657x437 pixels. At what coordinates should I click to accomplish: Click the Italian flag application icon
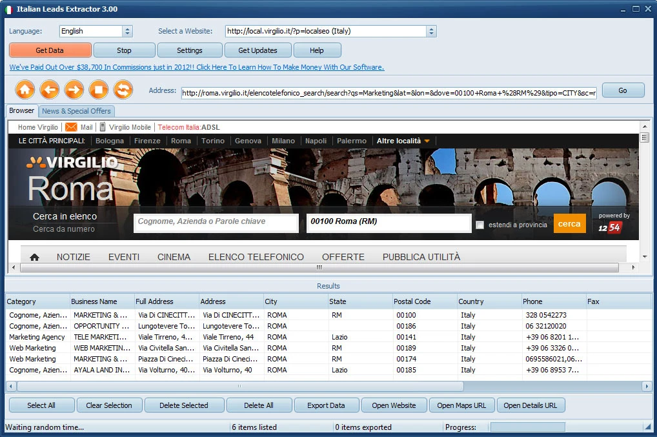[9, 9]
